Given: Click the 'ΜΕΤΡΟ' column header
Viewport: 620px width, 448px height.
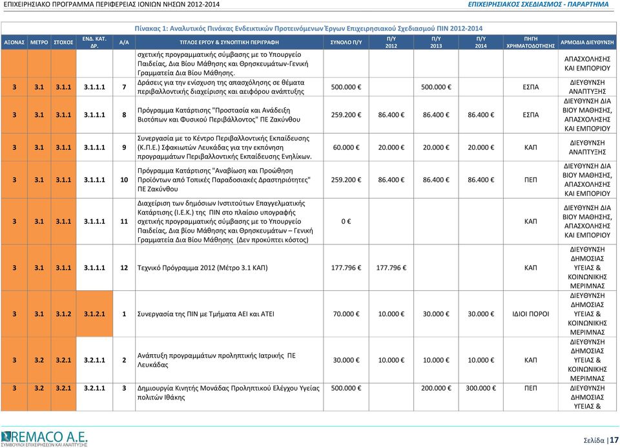Looking at the screenshot, I should (x=39, y=43).
